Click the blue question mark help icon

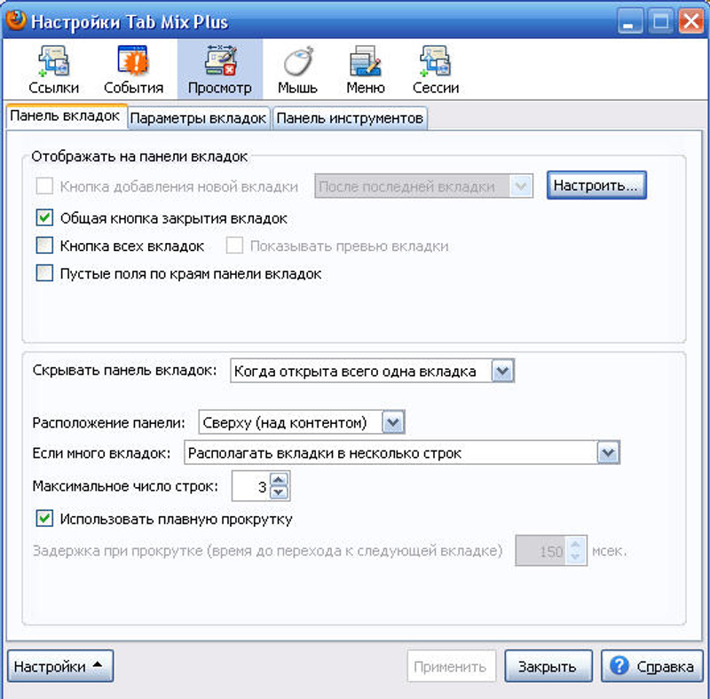pos(619,665)
